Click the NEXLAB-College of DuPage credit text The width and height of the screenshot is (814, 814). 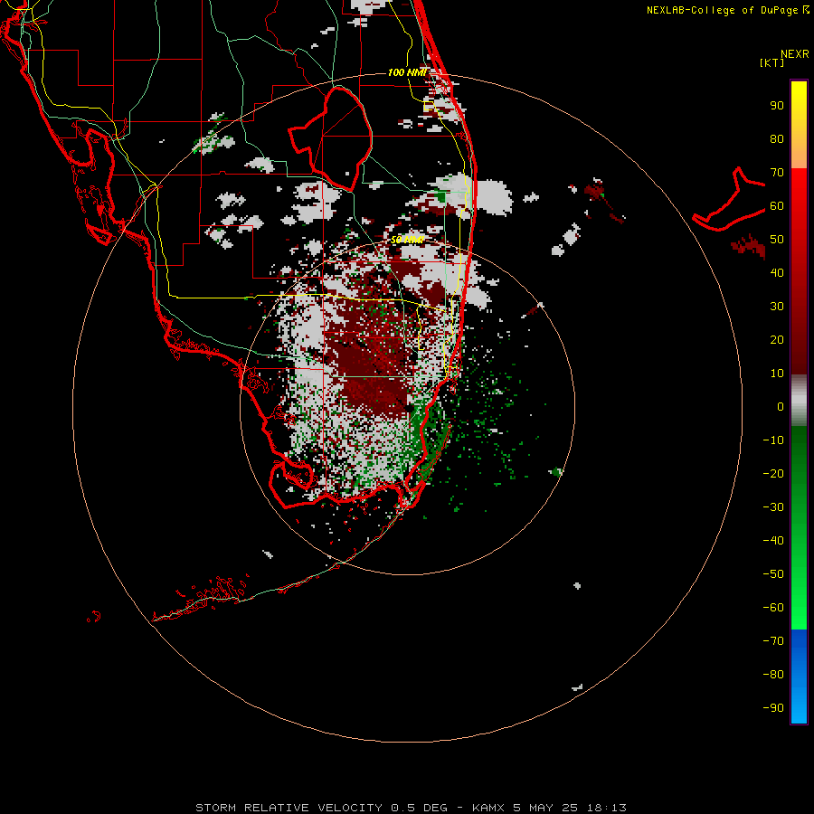pos(727,10)
